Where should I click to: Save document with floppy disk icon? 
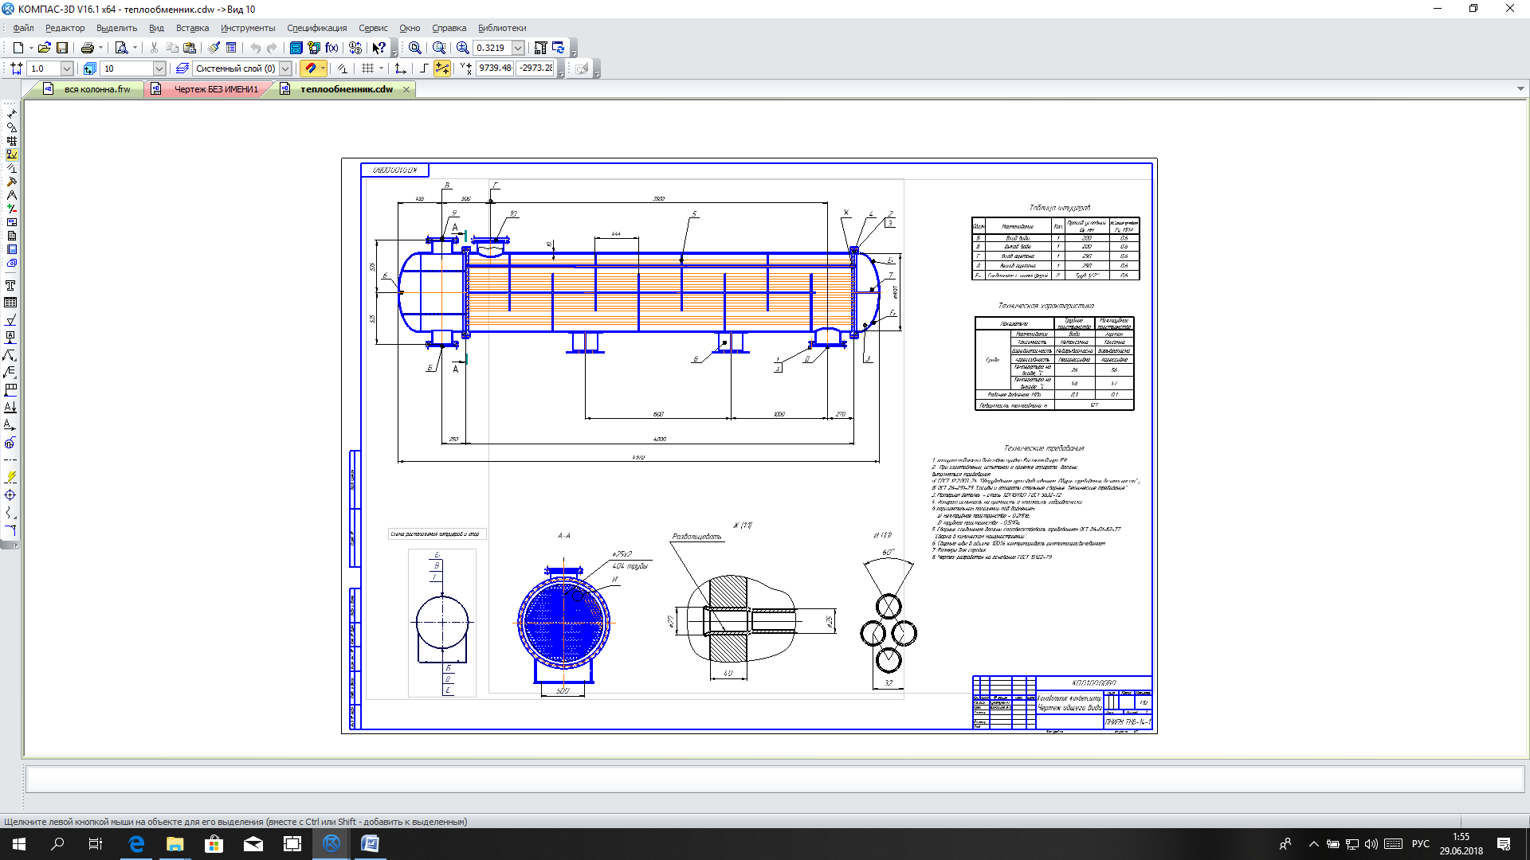(x=62, y=48)
